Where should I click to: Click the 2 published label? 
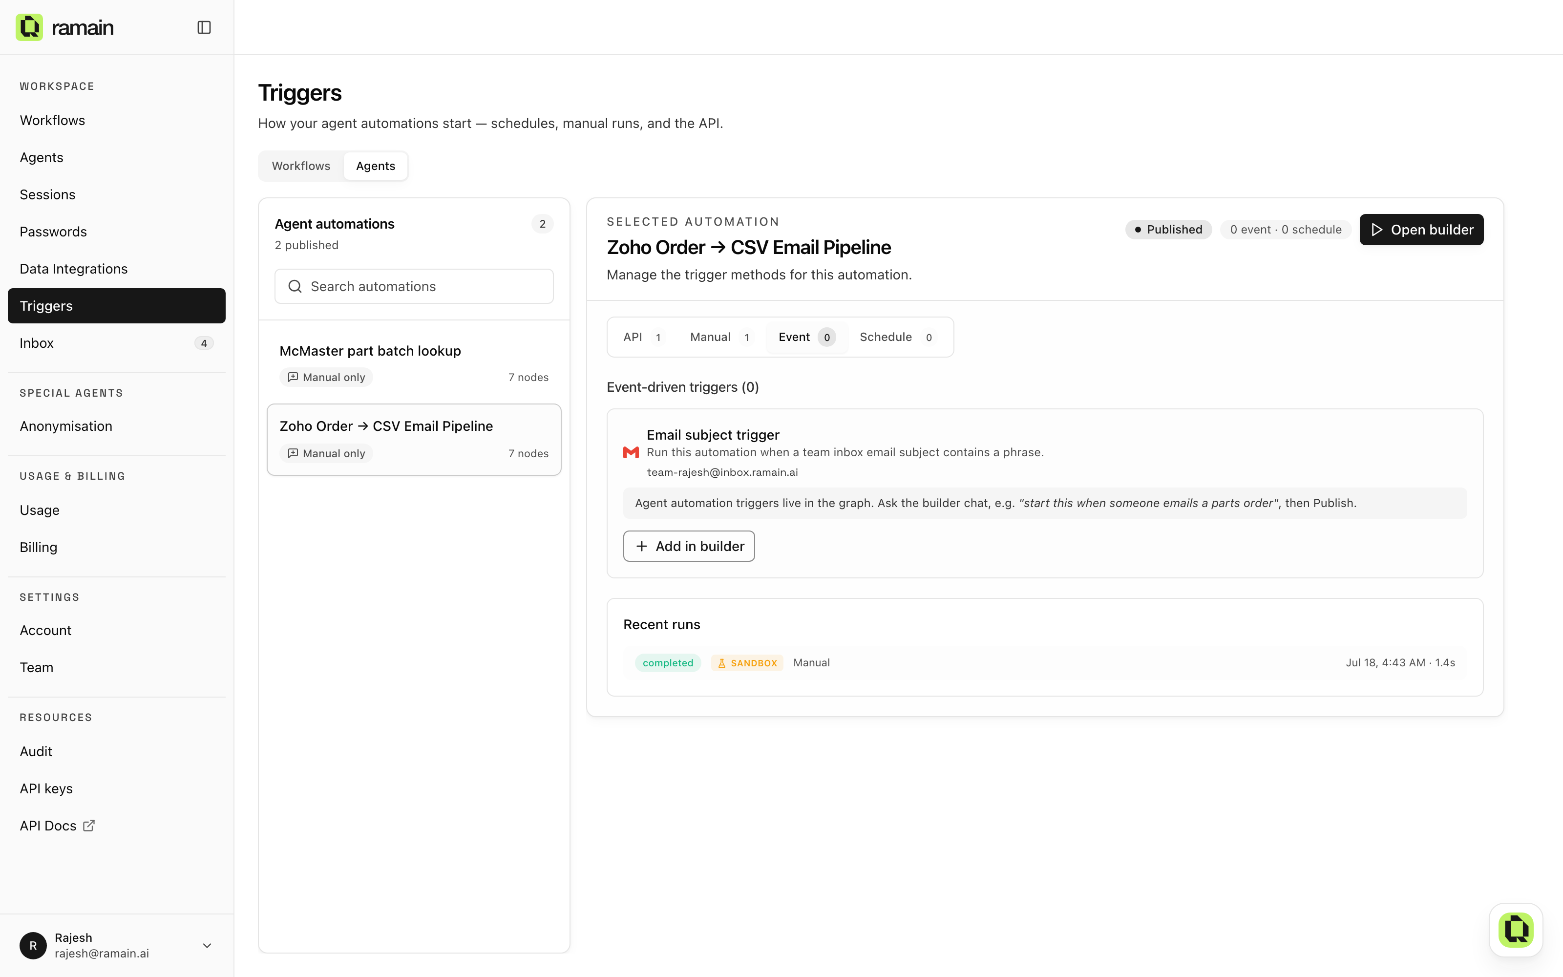306,245
